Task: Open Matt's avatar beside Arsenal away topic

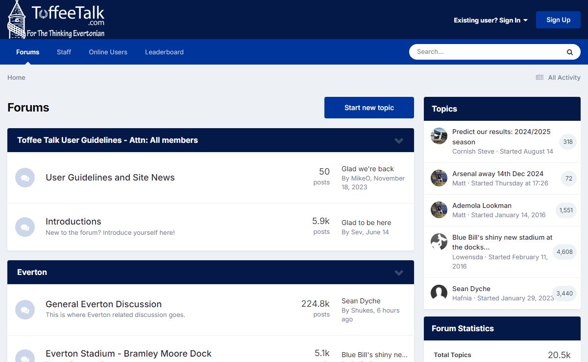Action: [x=439, y=178]
